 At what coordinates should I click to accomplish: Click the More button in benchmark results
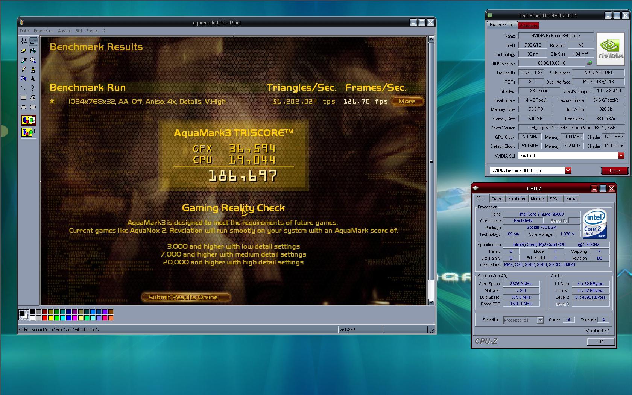click(x=407, y=101)
